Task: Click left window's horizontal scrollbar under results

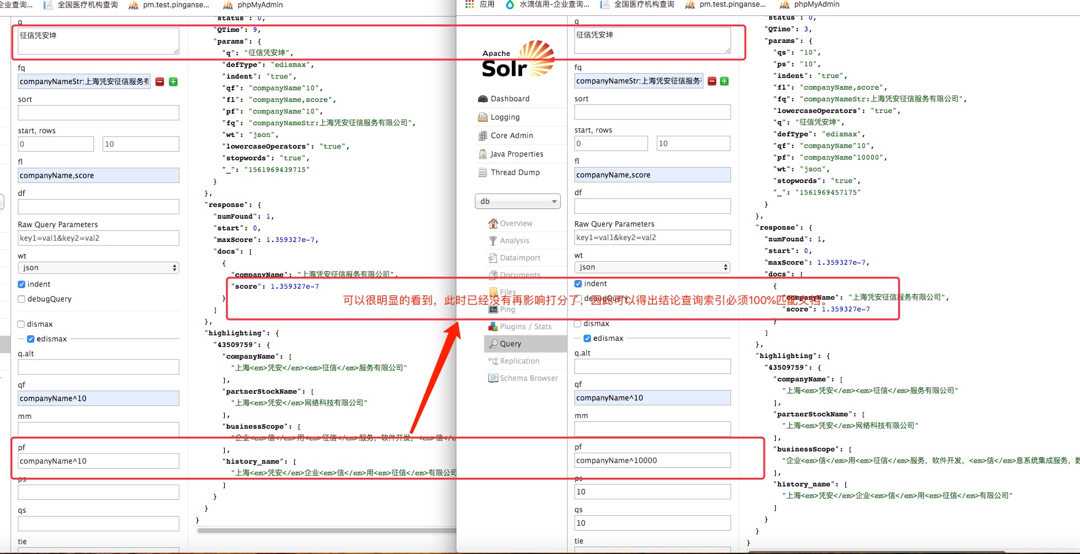Action: [327, 531]
